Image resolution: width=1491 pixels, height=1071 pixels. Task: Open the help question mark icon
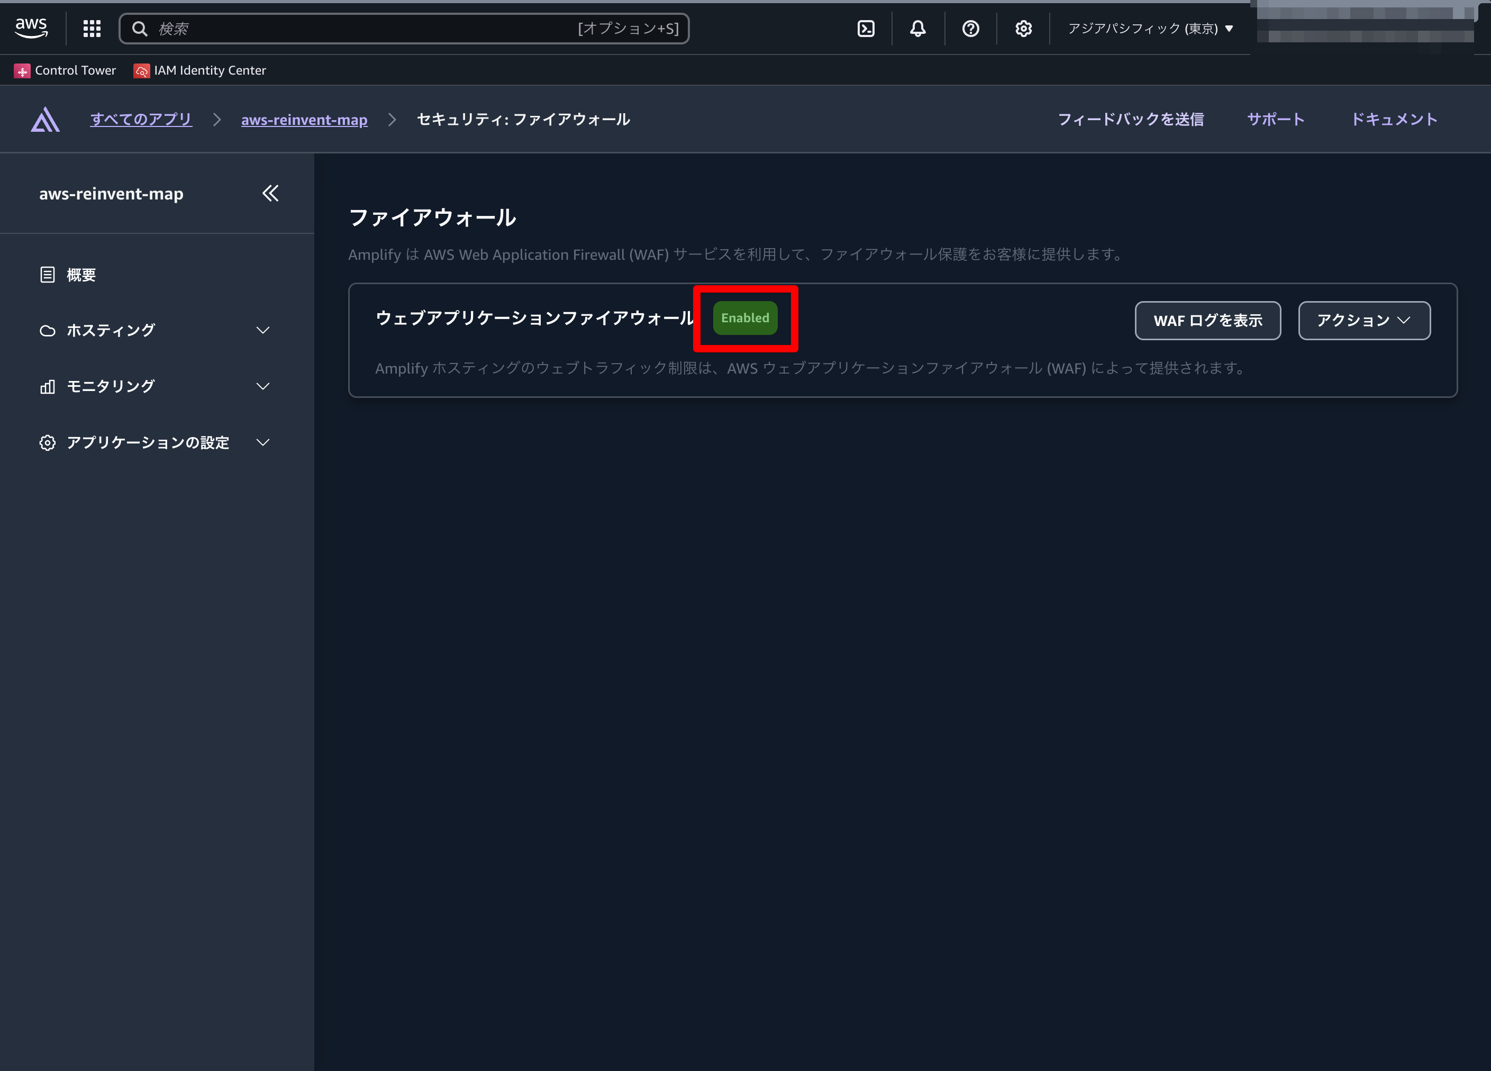pos(970,28)
